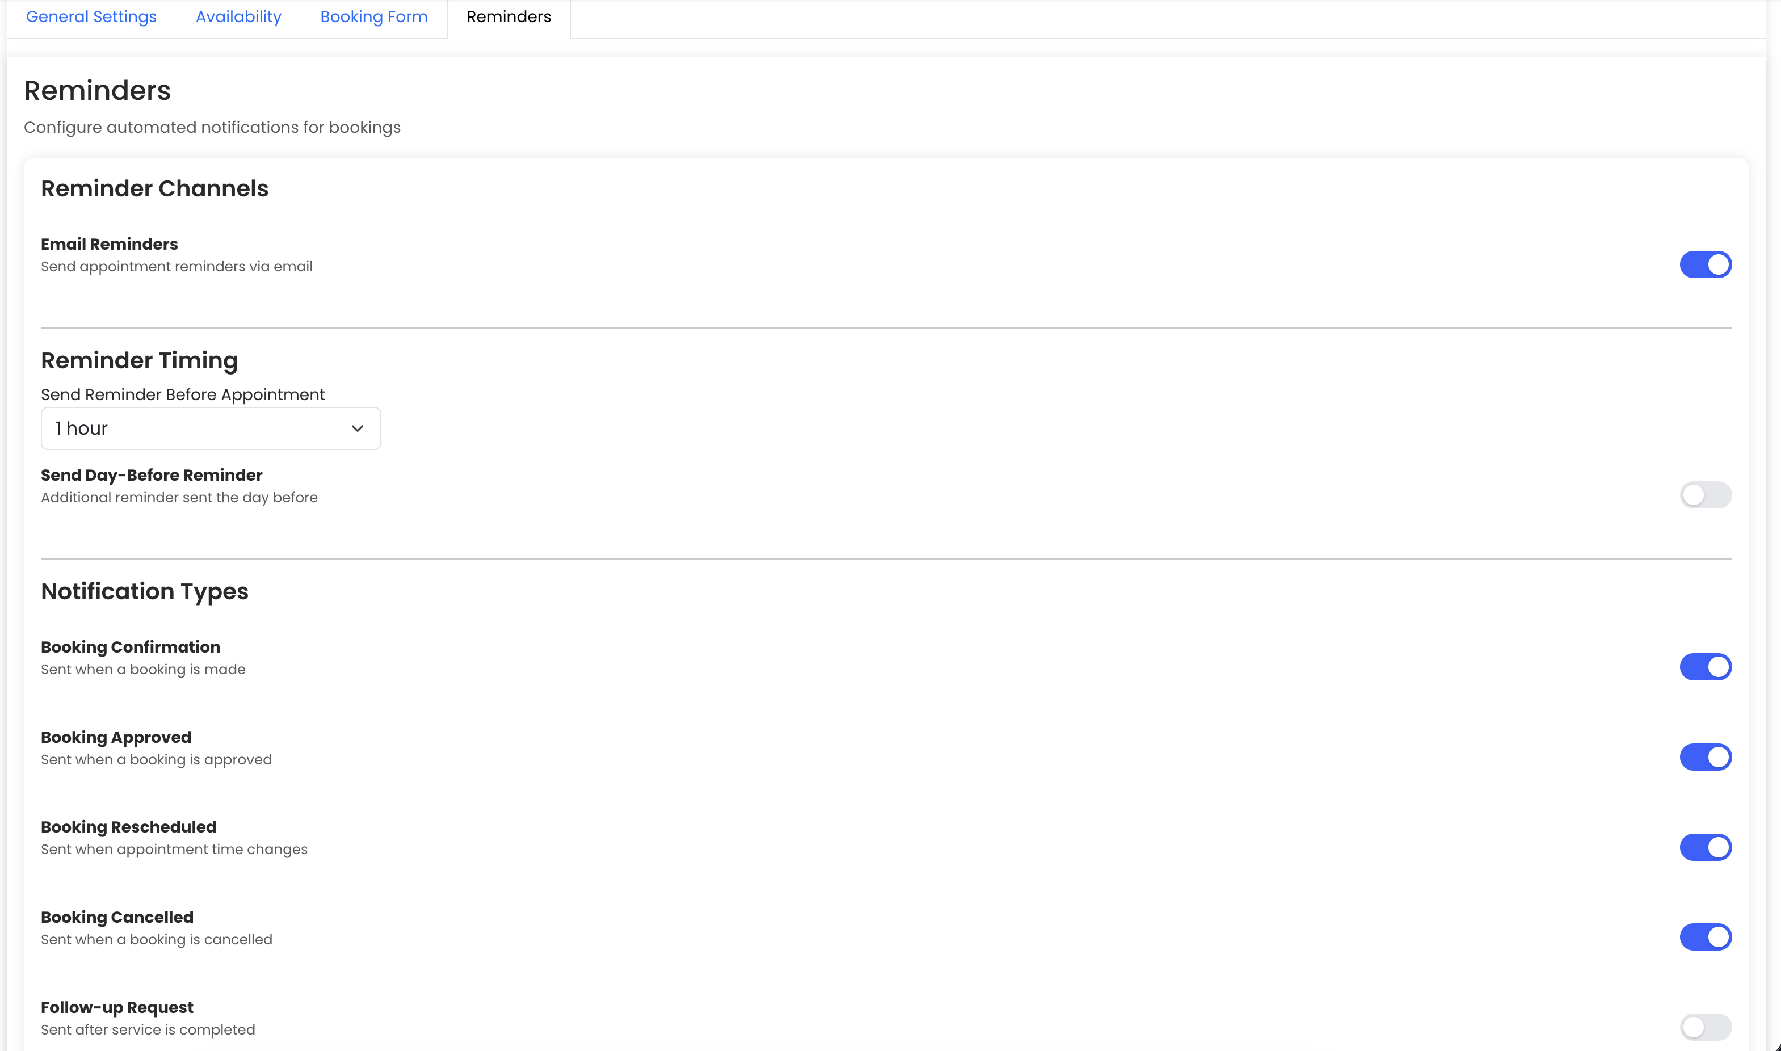Go to the Booking Form tab

pos(373,17)
